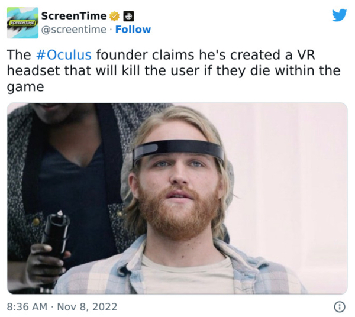Viewport: 355px width, 317px height.
Task: Click the ScreenTime display name
Action: point(74,16)
